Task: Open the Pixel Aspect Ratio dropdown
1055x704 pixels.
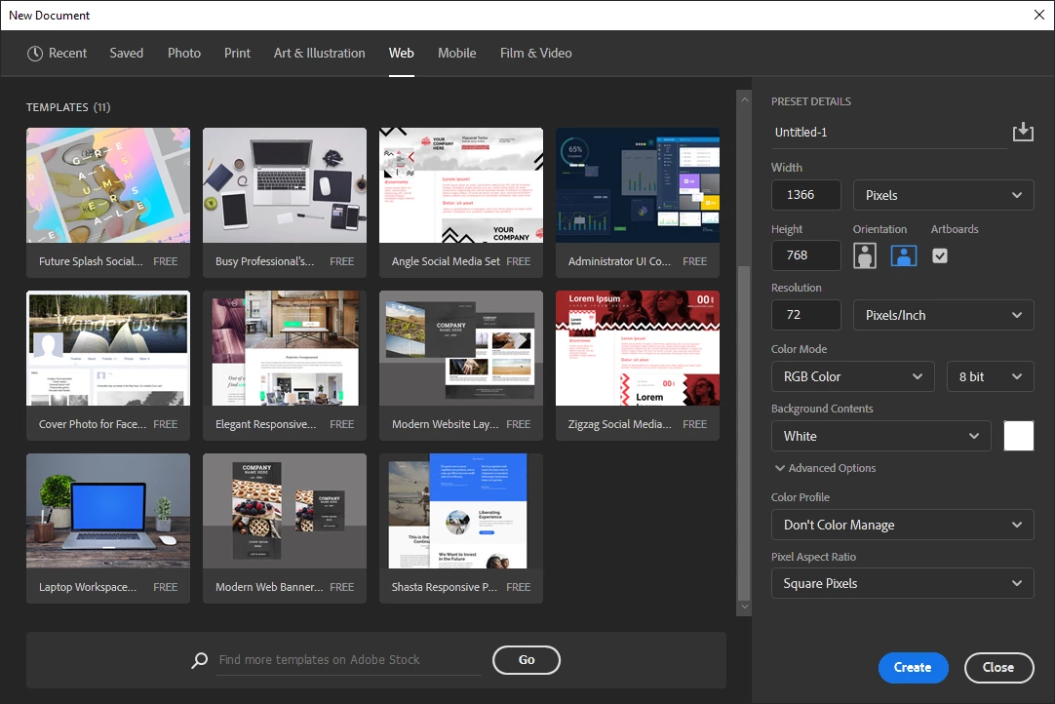Action: [903, 583]
